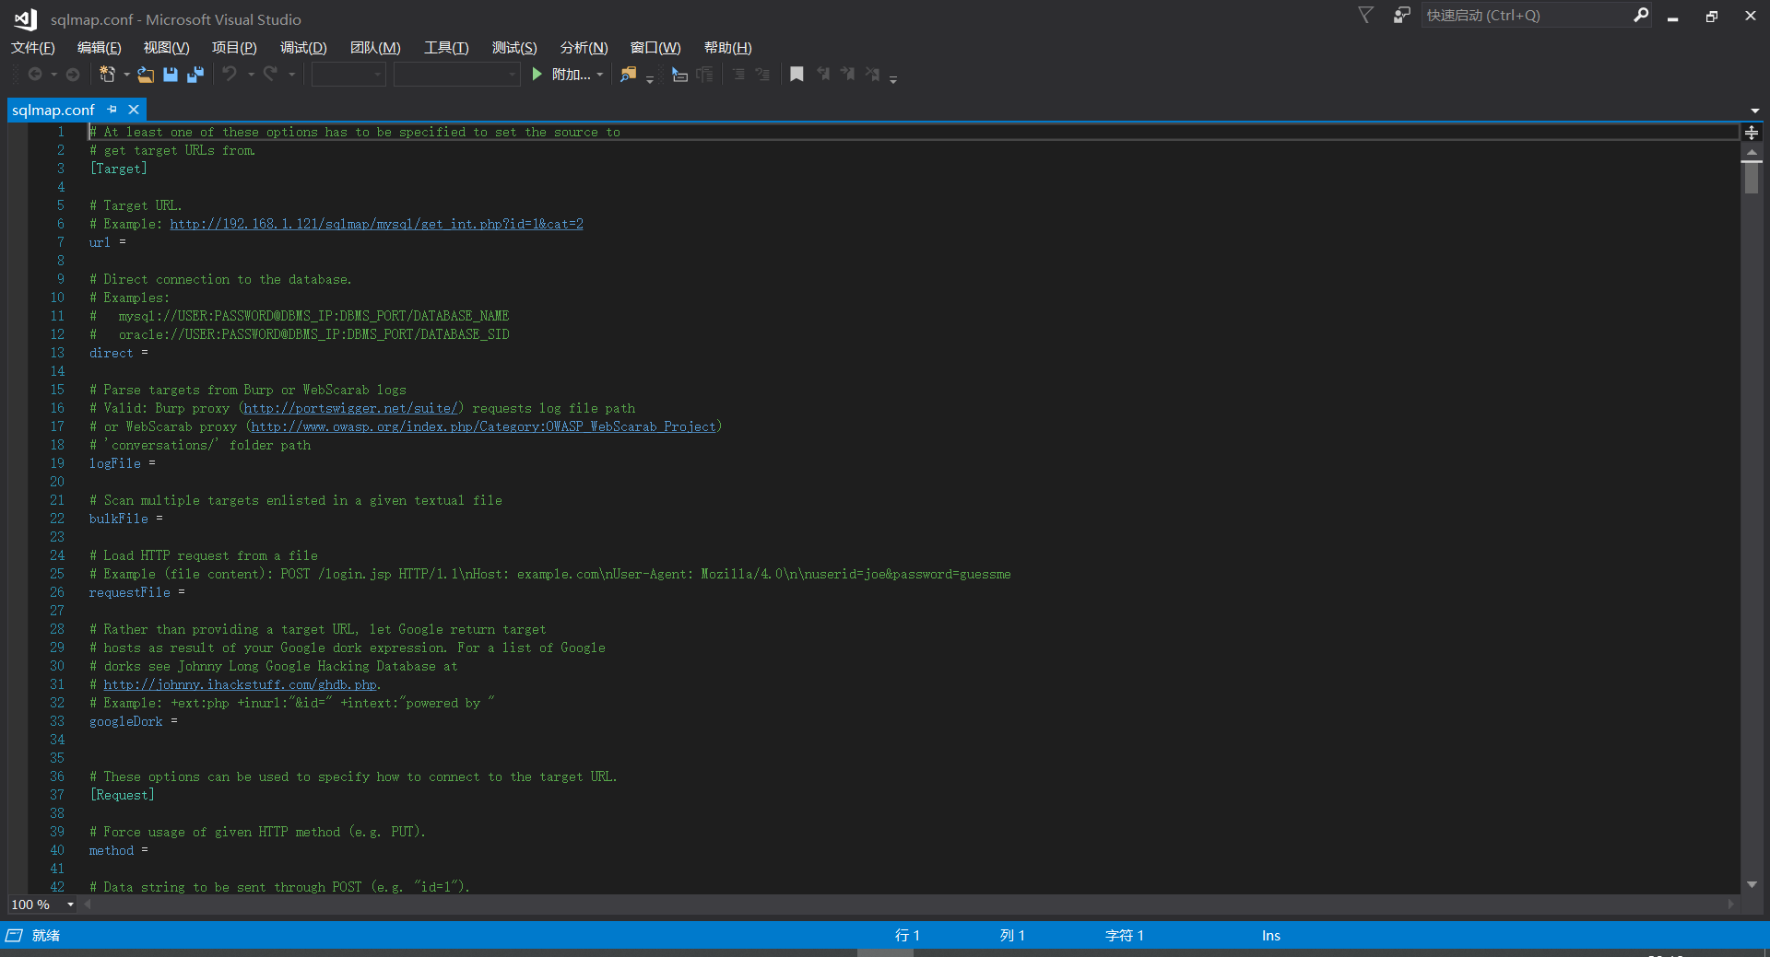Click the parameter info toolbar icon
The image size is (1770, 957).
[705, 75]
